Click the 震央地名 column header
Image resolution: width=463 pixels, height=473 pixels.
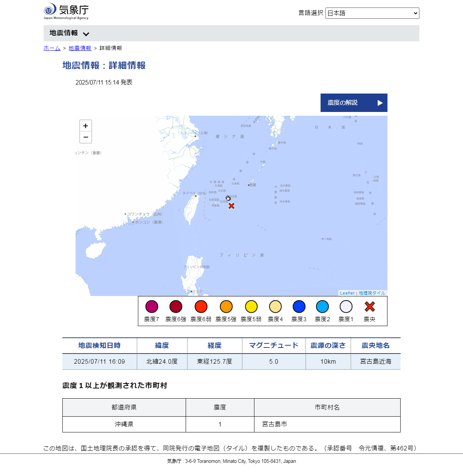[376, 346]
